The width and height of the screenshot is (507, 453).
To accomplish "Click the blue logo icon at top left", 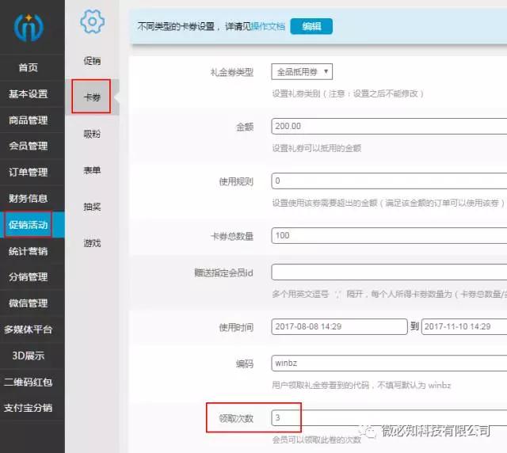I will click(32, 28).
